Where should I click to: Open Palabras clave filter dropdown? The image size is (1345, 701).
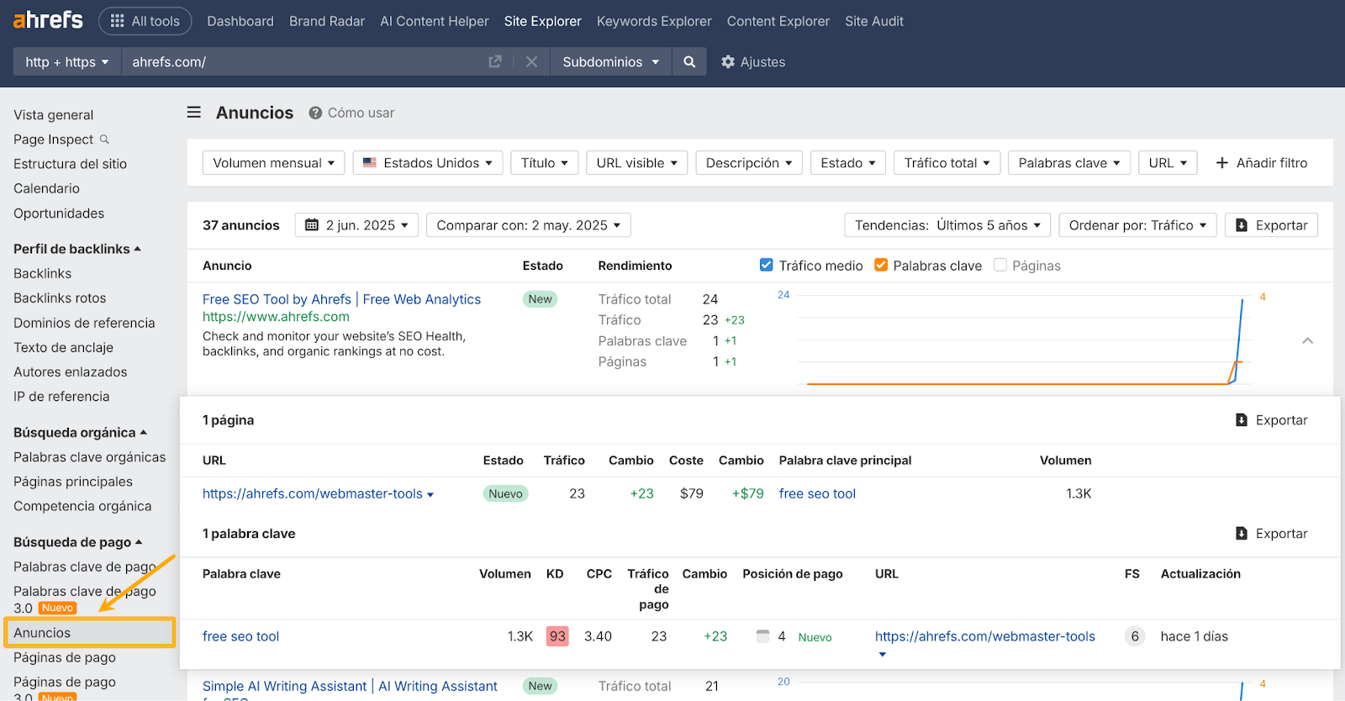pos(1069,162)
